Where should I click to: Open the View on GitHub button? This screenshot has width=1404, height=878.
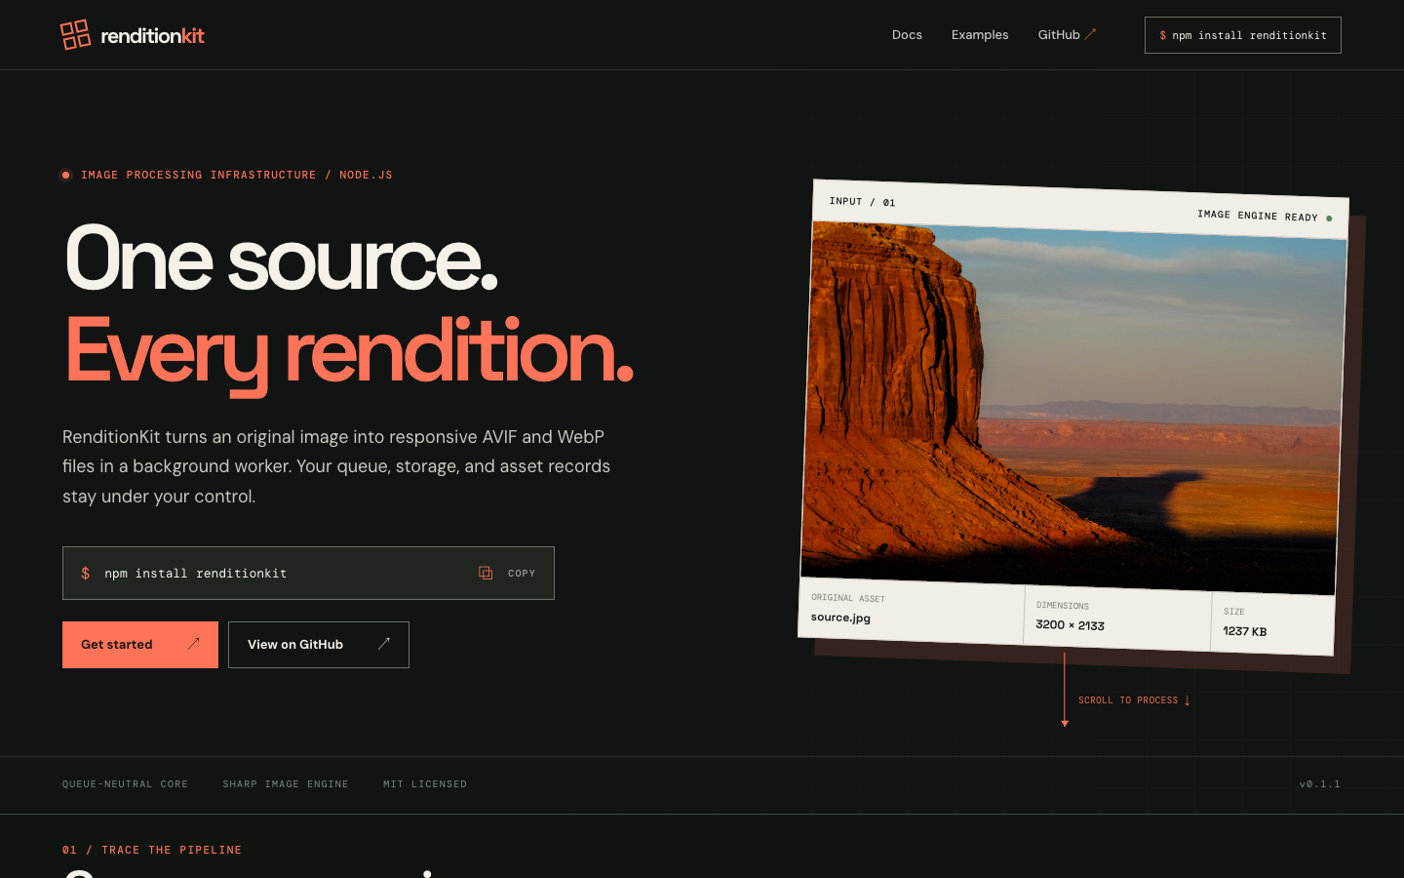pos(319,645)
